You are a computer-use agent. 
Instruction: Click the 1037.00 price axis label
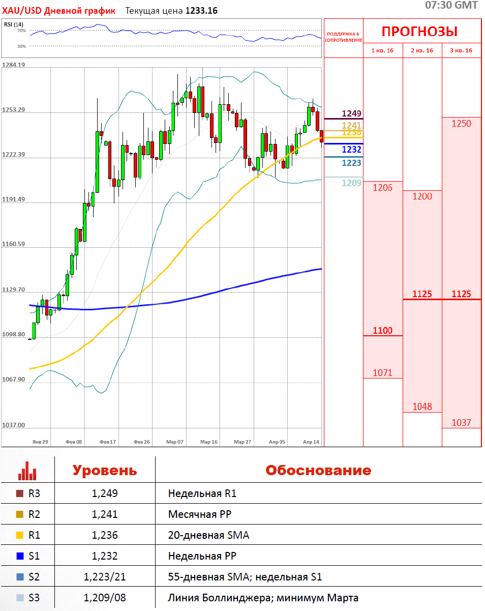(13, 425)
